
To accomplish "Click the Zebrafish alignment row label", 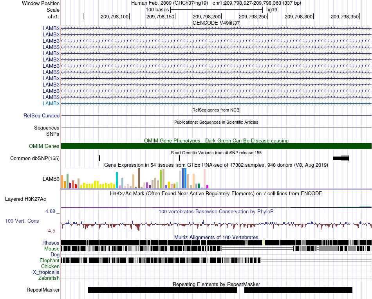I will tap(49, 278).
